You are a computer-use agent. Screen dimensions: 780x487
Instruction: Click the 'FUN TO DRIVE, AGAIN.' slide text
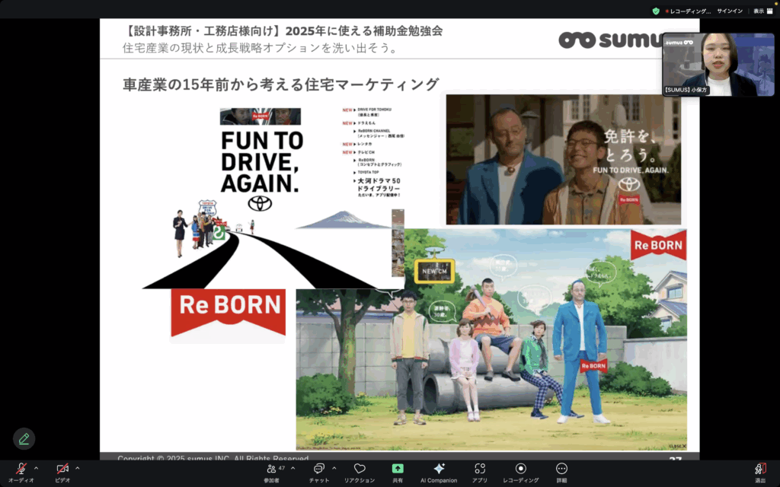[262, 163]
